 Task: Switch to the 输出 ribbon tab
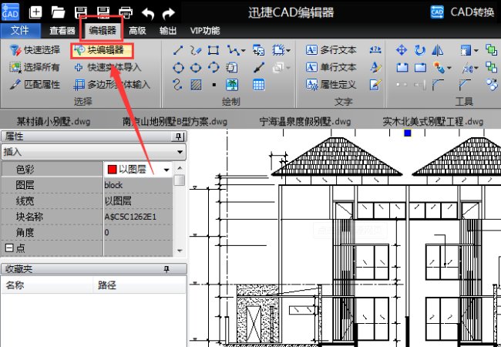click(x=168, y=30)
